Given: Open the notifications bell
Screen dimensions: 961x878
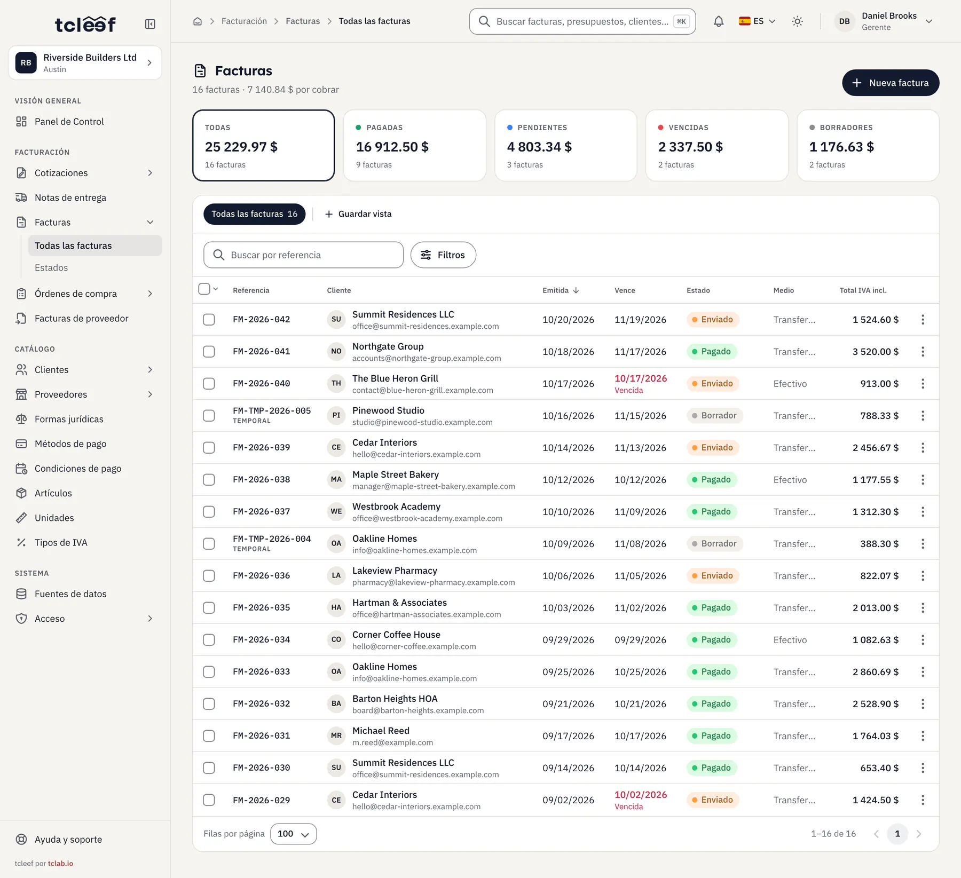Looking at the screenshot, I should pos(719,21).
